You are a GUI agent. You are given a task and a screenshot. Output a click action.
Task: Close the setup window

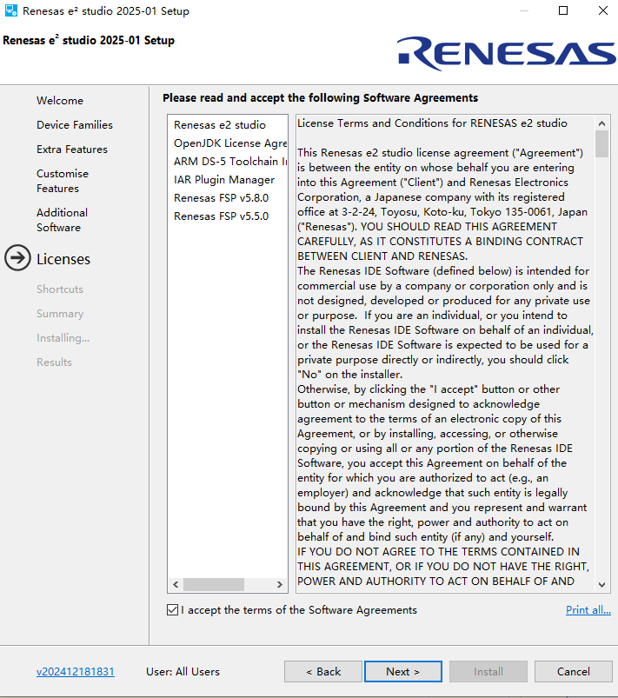point(603,10)
